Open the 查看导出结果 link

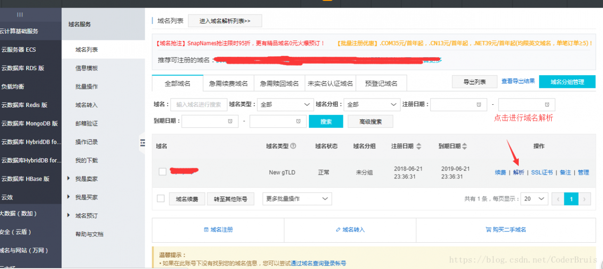pos(518,81)
